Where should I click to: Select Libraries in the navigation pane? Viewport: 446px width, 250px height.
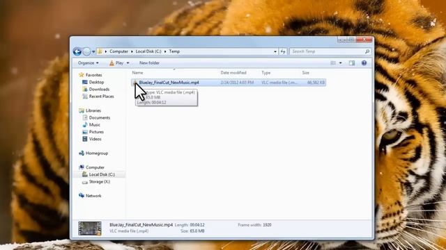coord(93,110)
